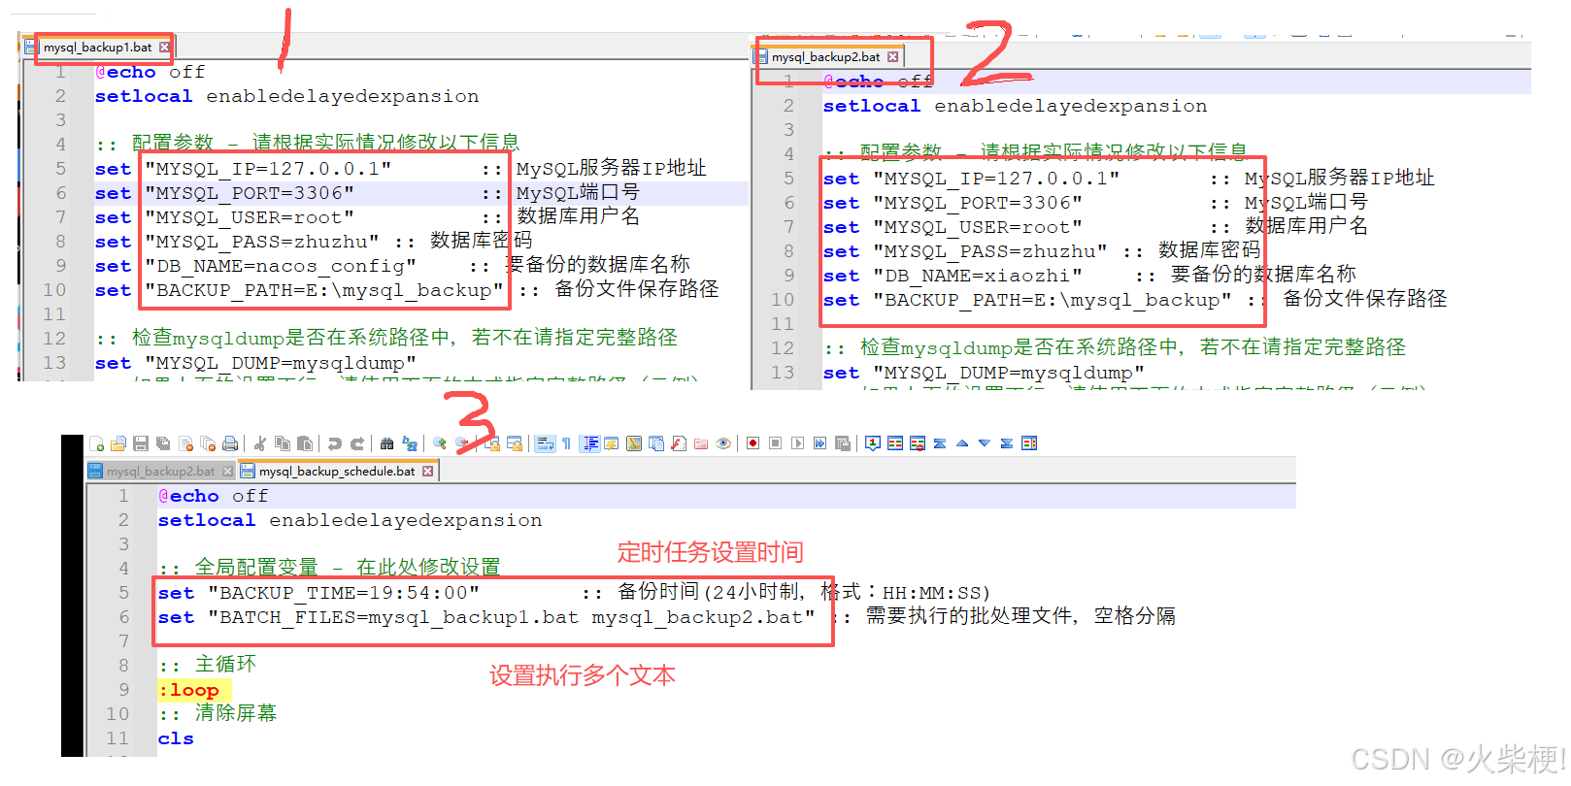This screenshot has height=786, width=1571.
Task: Click the Close document toolbar icon
Action: point(186,443)
